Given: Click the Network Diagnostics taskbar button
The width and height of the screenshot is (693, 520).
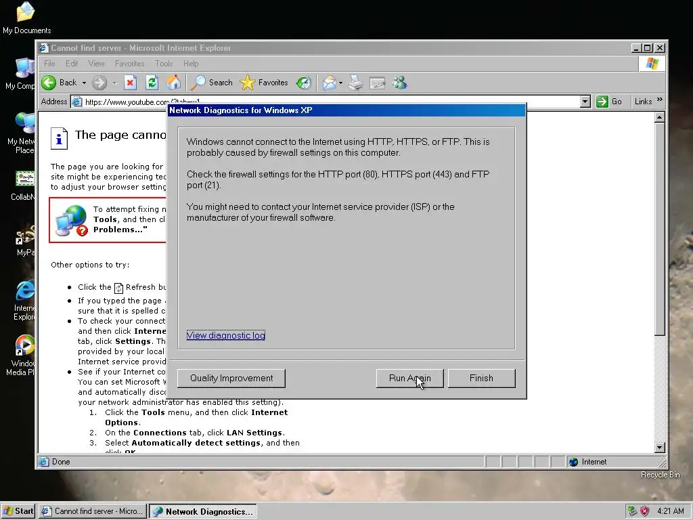Looking at the screenshot, I should 203,511.
